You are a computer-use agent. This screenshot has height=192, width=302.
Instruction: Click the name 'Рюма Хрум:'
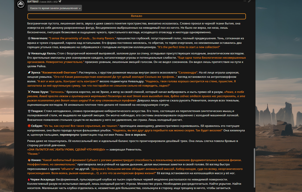pos(40,92)
